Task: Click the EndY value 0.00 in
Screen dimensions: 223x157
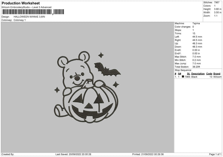Action: pyautogui.click(x=196, y=53)
